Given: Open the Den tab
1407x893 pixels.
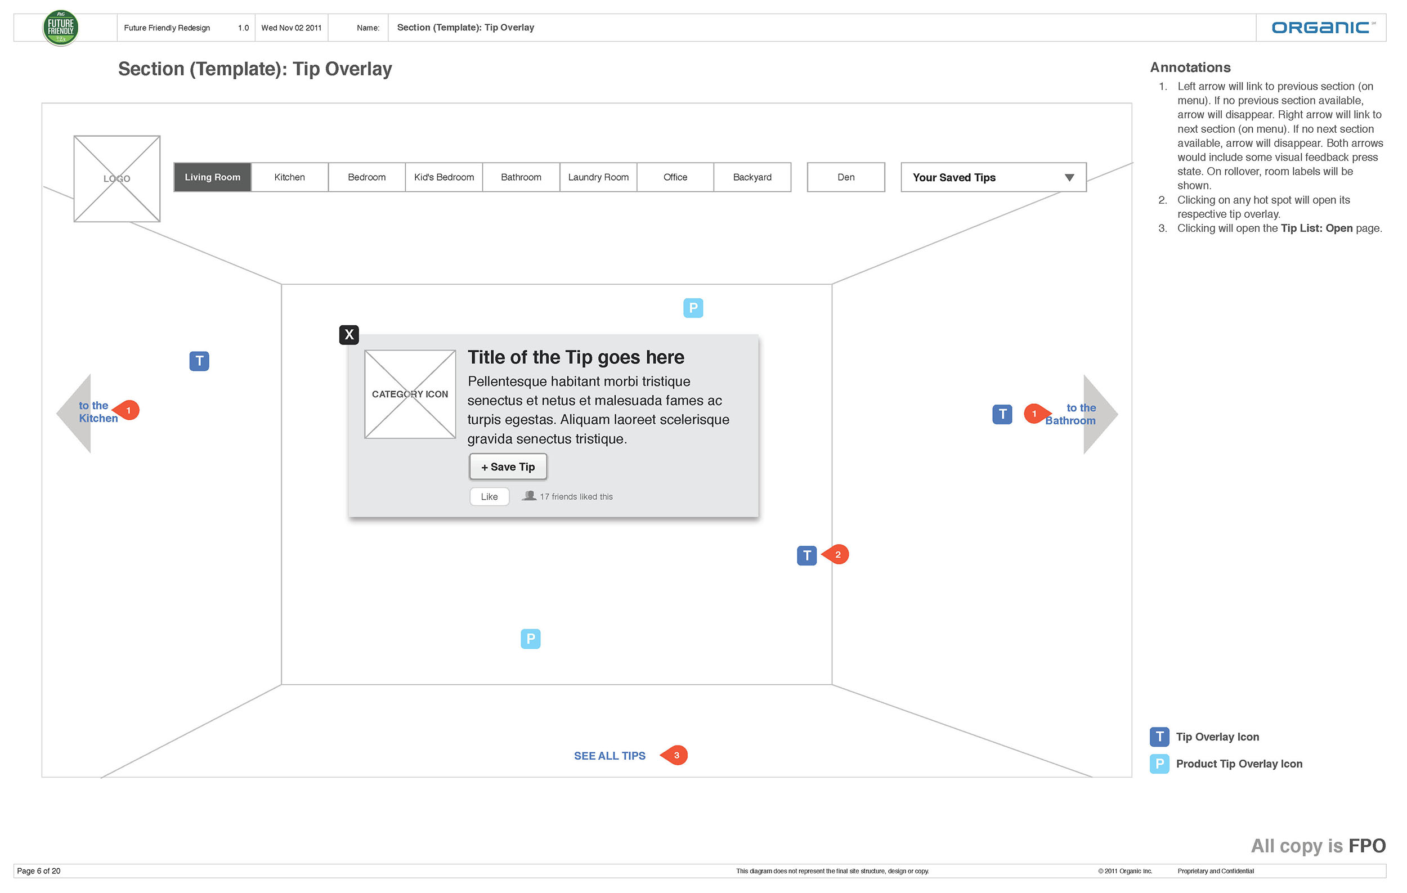Looking at the screenshot, I should (x=846, y=177).
